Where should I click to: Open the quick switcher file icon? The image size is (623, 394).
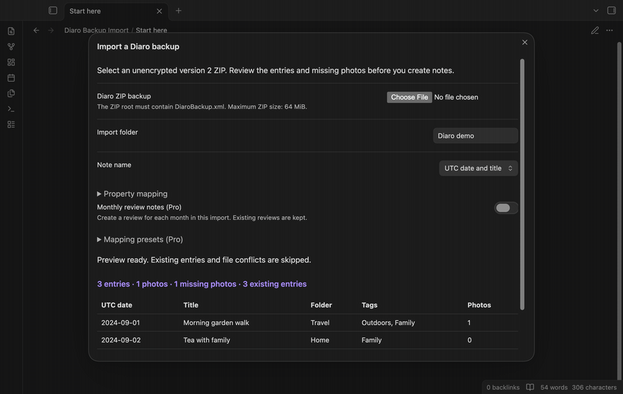(11, 31)
